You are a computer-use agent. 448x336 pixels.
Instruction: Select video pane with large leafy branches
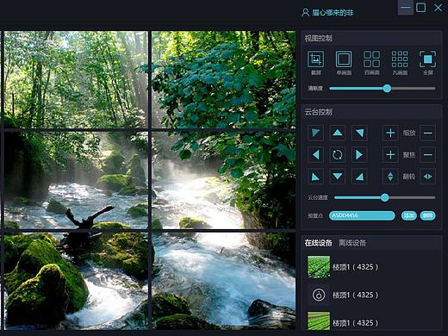tap(224, 79)
